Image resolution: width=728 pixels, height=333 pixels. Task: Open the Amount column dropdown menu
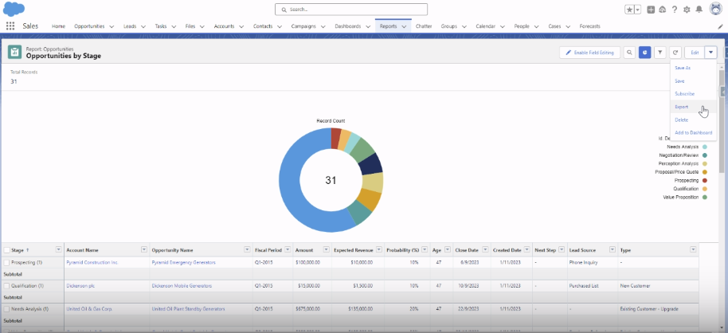[326, 249]
